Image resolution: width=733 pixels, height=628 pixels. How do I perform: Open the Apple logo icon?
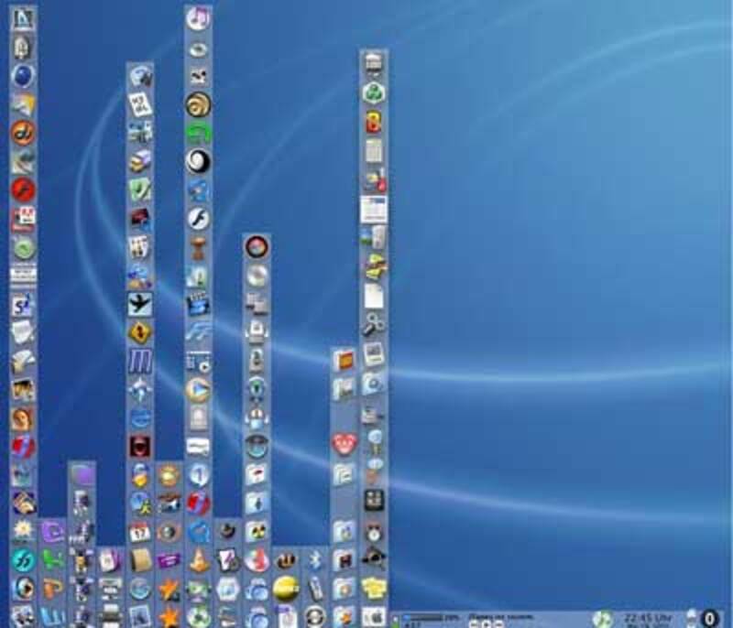click(374, 617)
